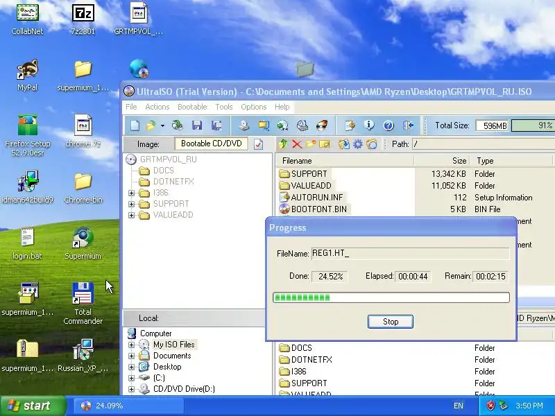555x416 pixels.
Task: Expand Documents node in local tree
Action: pyautogui.click(x=131, y=356)
